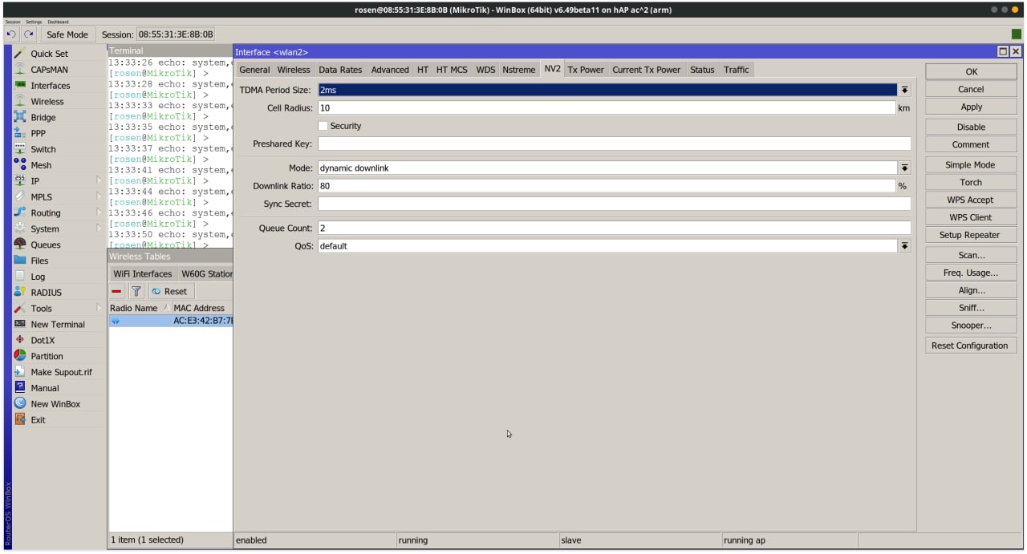
Task: Open System menu in sidebar
Action: (x=45, y=229)
